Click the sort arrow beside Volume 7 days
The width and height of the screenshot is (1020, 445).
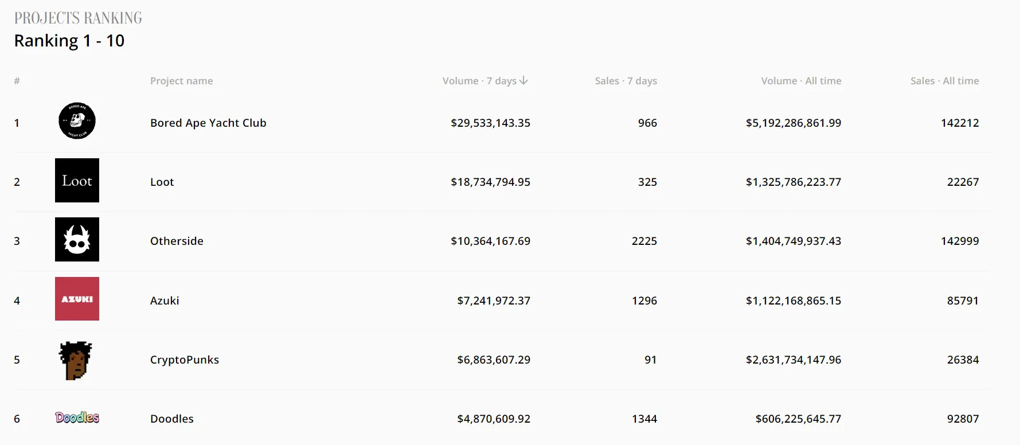click(523, 81)
